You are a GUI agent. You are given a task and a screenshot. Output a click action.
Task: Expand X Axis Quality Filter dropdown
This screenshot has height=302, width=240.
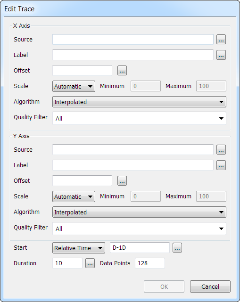[x=139, y=118]
